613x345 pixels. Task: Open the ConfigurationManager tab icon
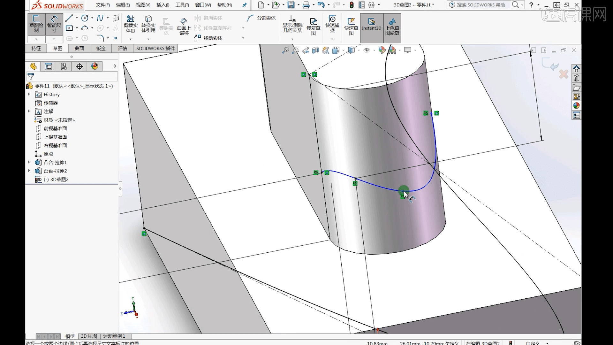pyautogui.click(x=64, y=66)
